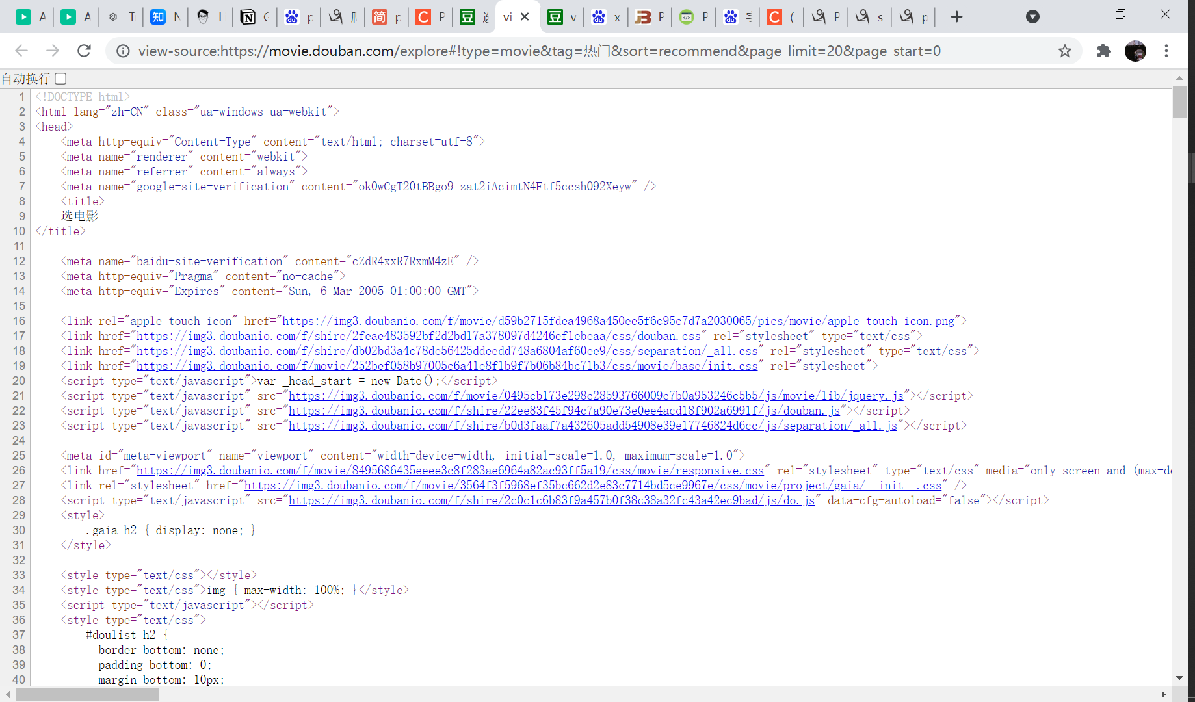Click the horizontal scrollbar thumb
This screenshot has width=1195, height=702.
(x=87, y=694)
